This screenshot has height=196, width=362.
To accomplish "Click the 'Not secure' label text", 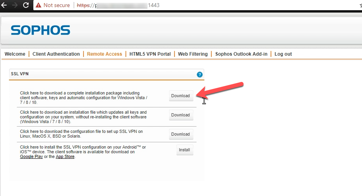I will point(56,5).
